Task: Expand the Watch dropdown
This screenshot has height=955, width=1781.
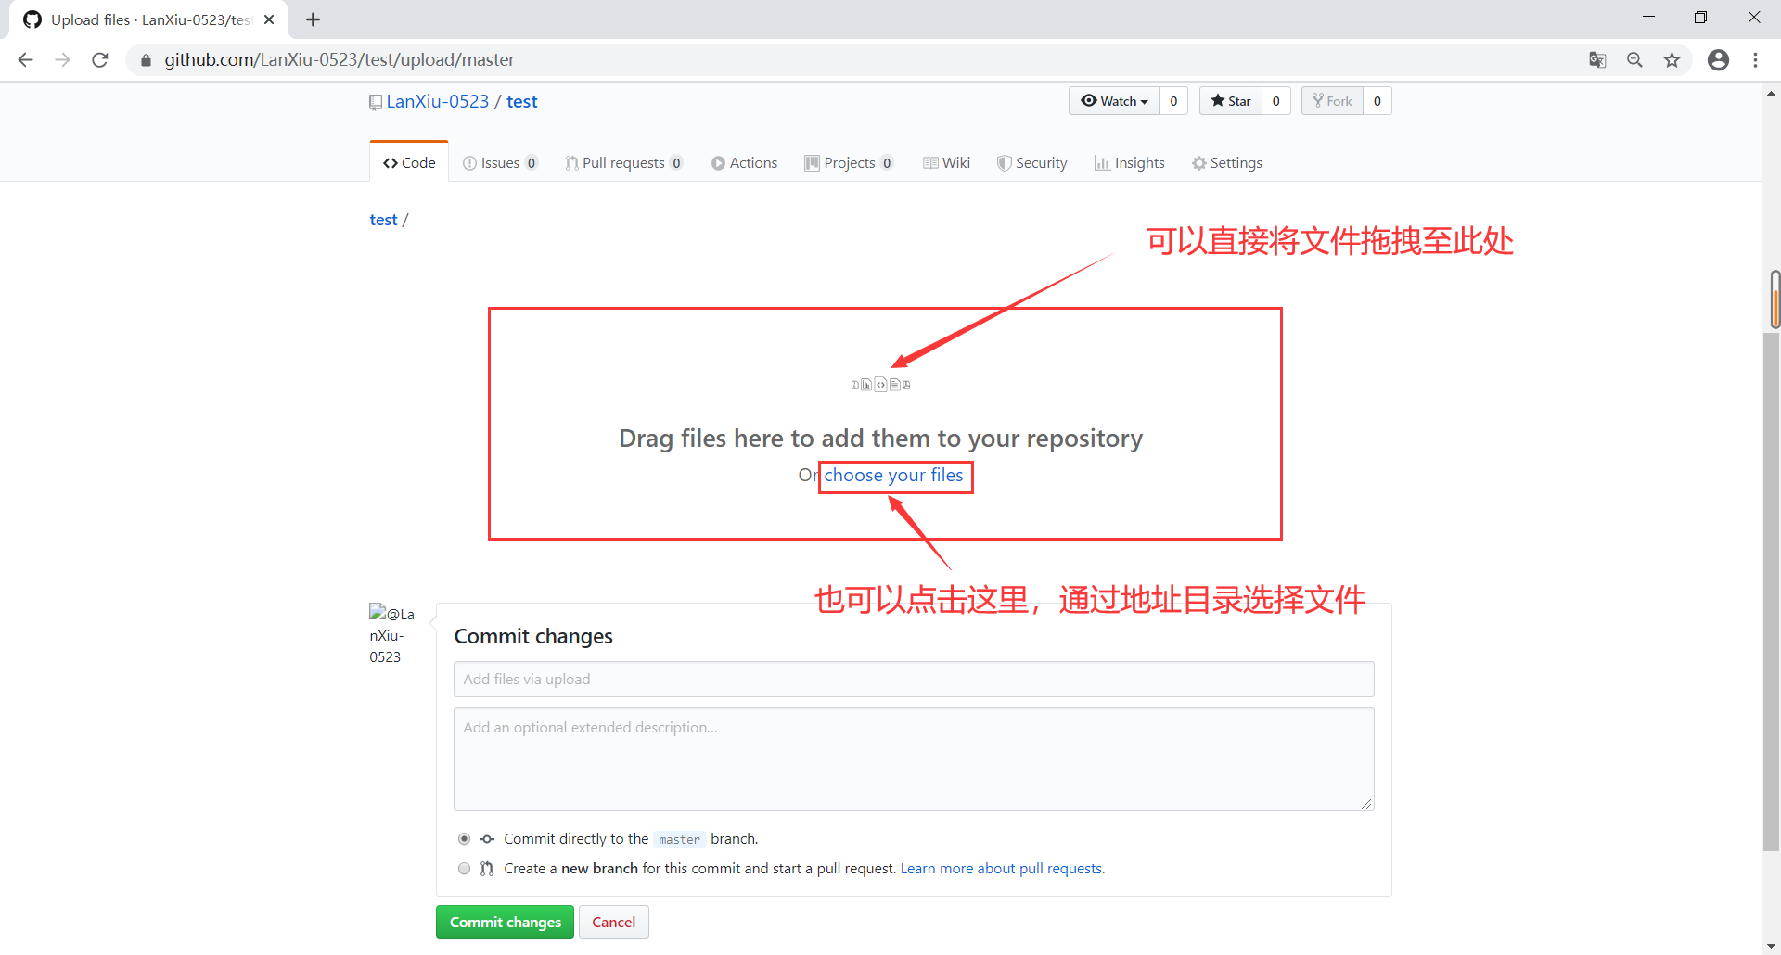Action: point(1113,100)
